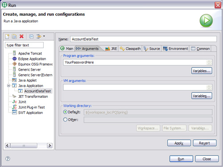
Task: Click the green Run arrow banner icon
Action: point(206,21)
